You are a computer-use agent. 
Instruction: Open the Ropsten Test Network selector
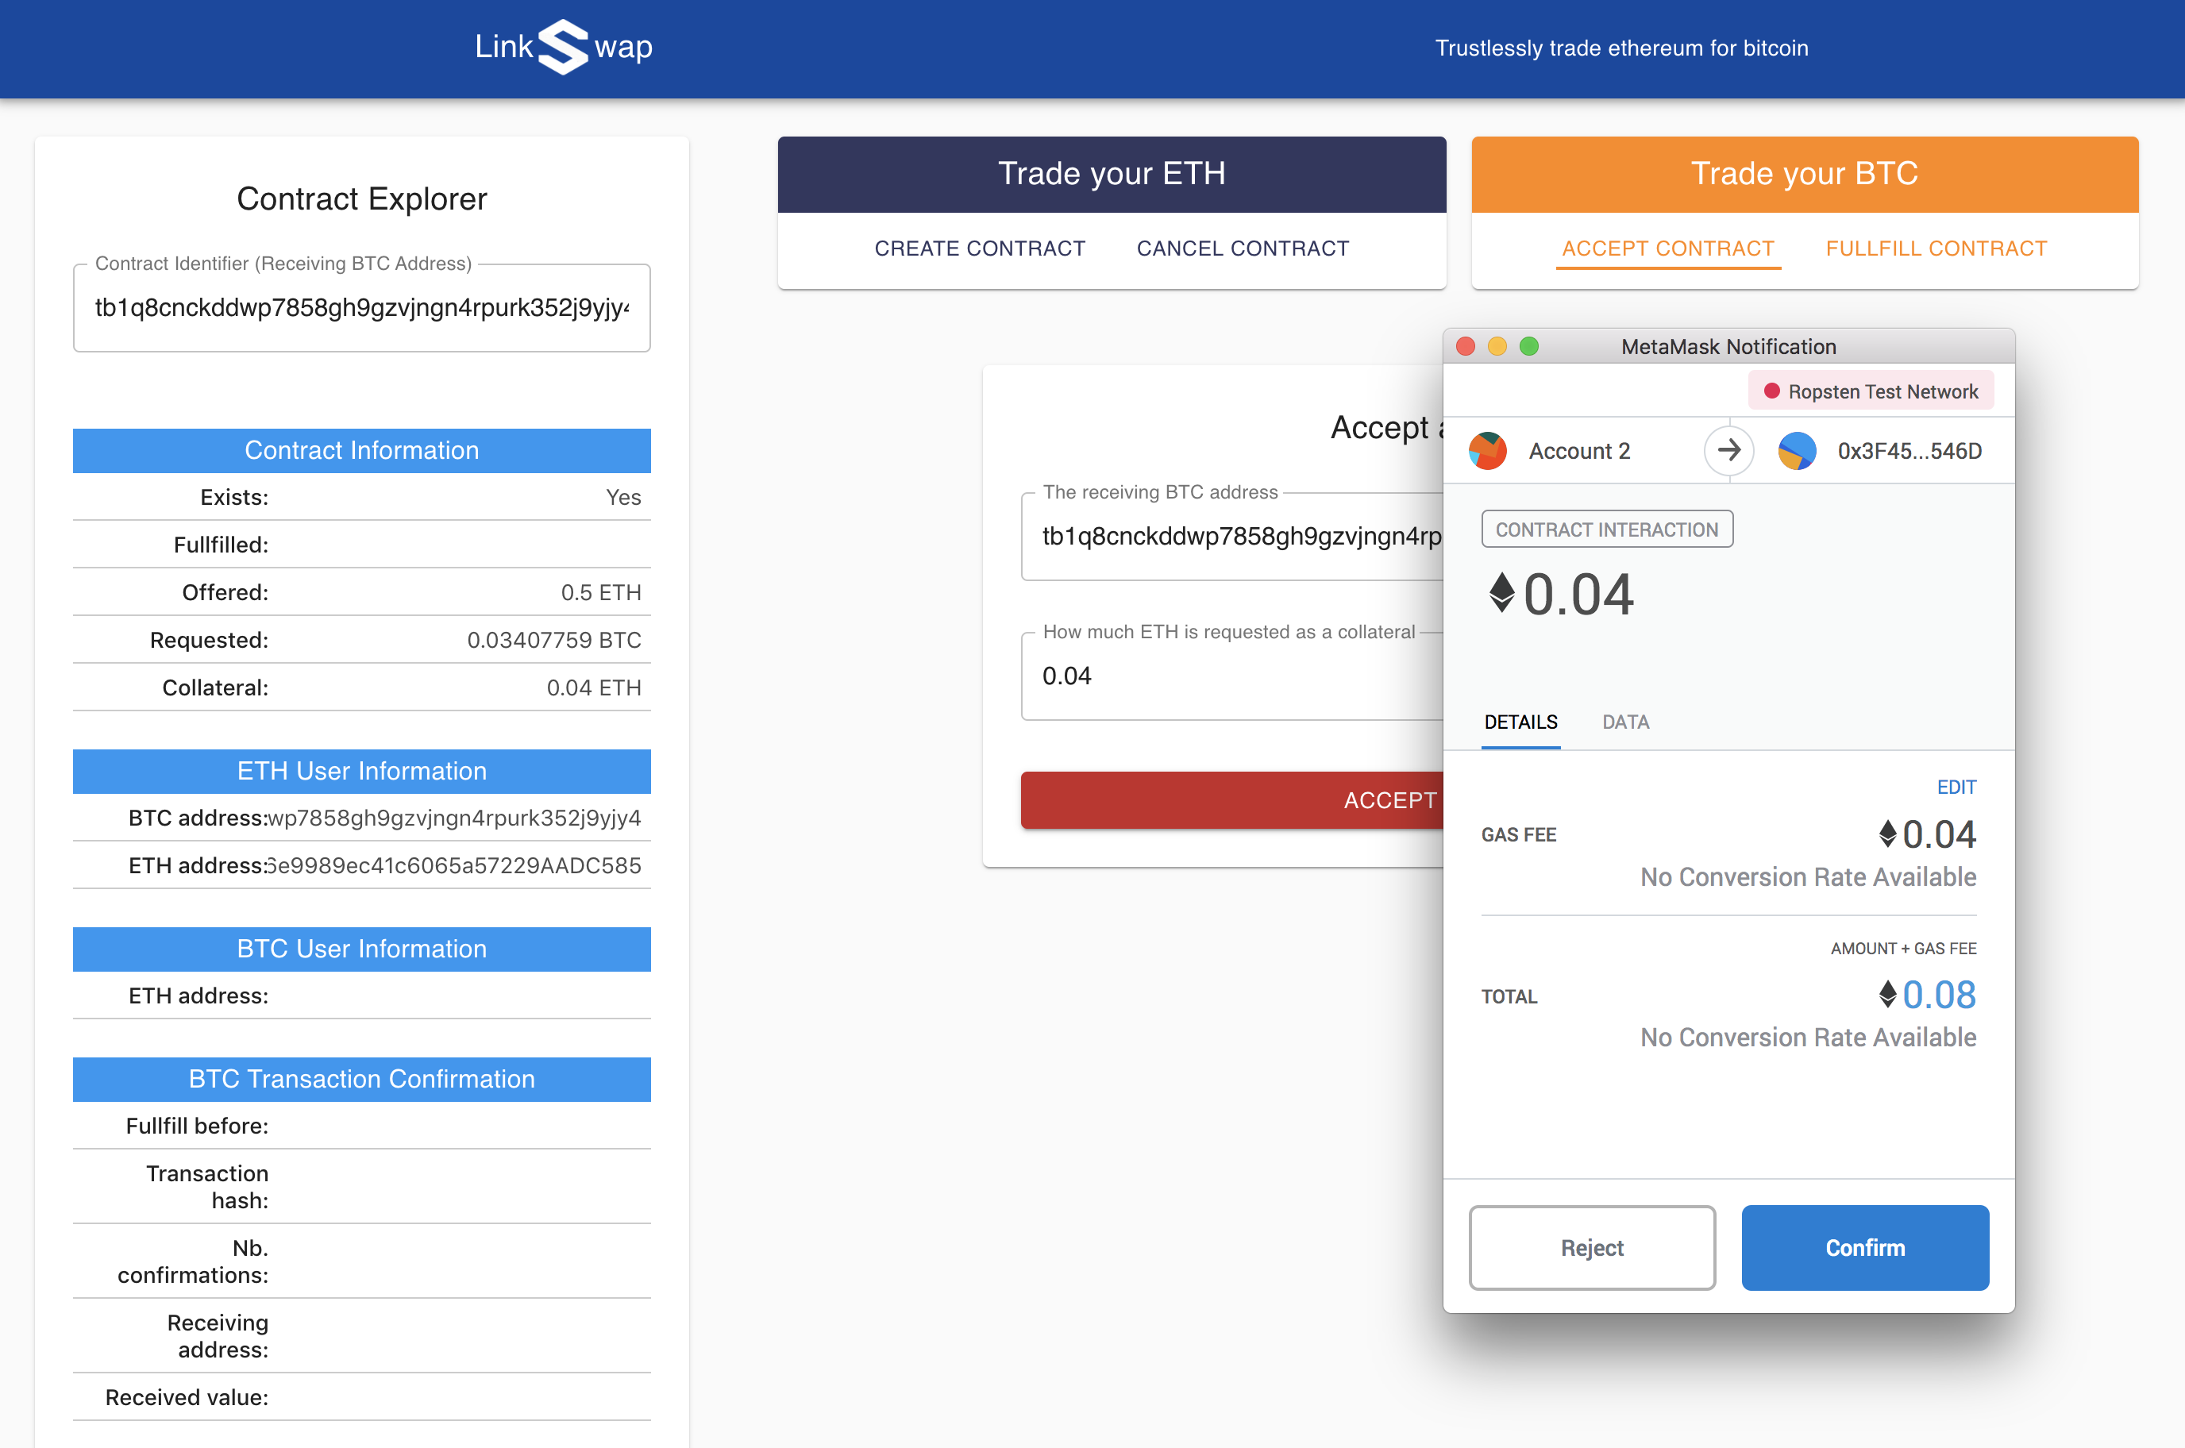[1871, 391]
